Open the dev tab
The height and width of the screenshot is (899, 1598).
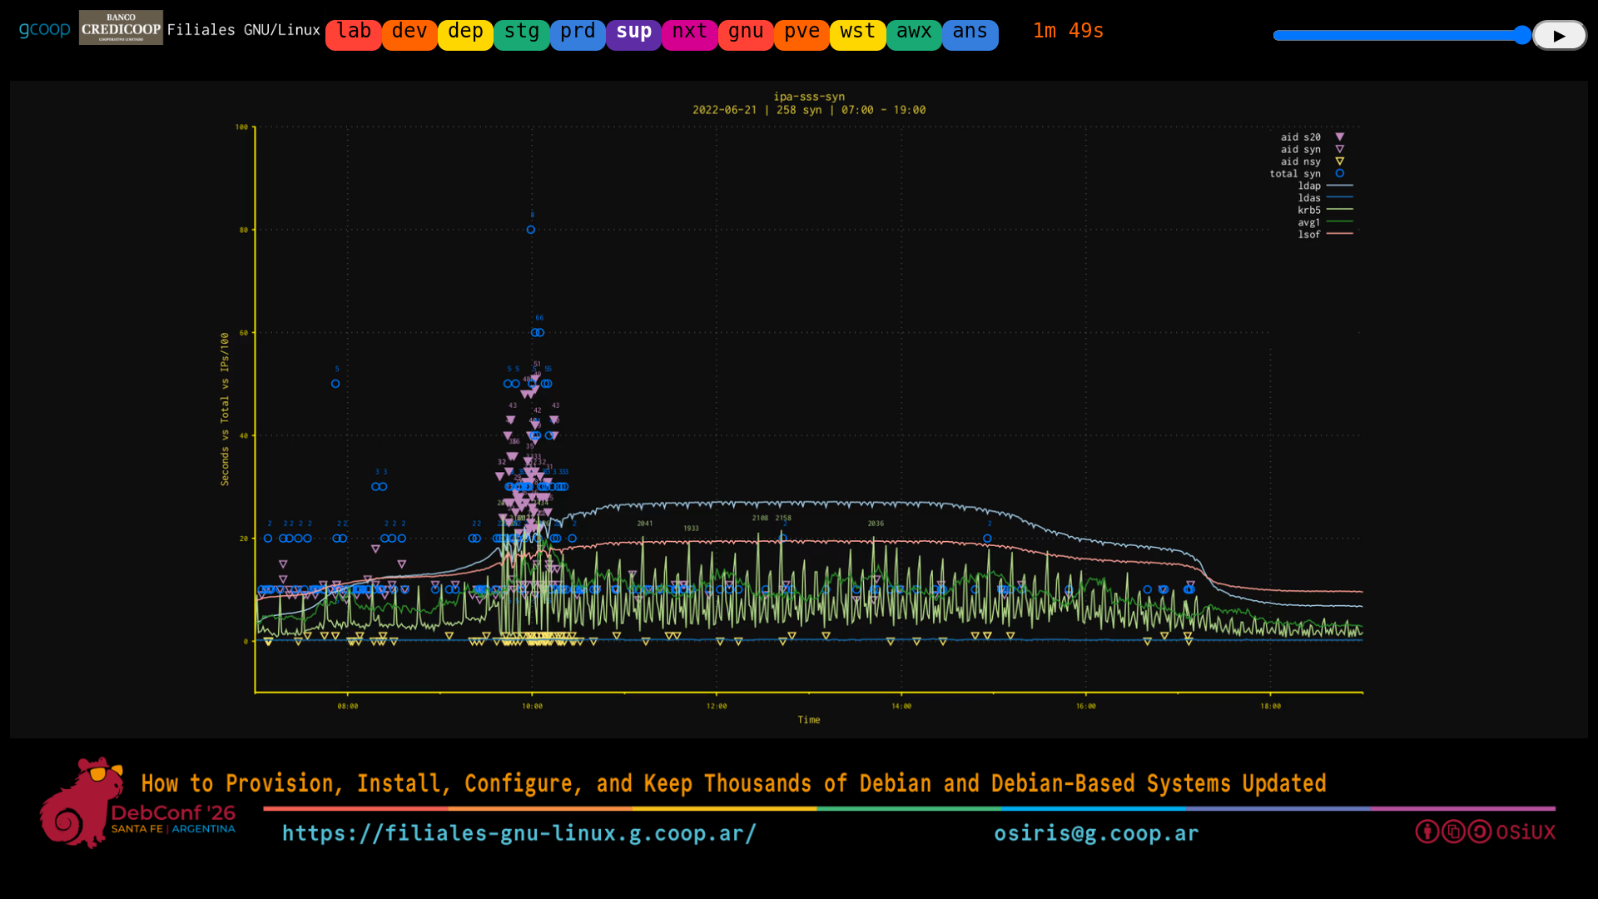coord(409,35)
